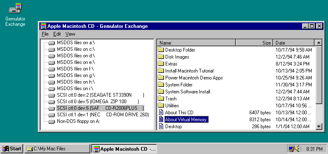Switch to C:\My Mac Files taskbar button
Image resolution: width=328 pixels, height=154 pixels.
tap(57, 149)
